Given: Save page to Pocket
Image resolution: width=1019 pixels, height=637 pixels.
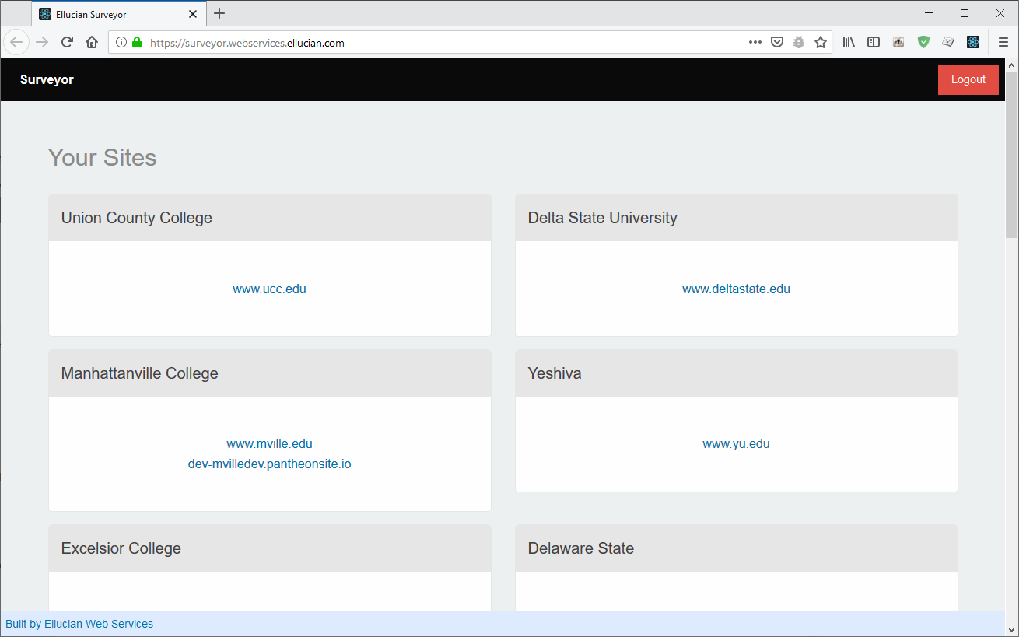Looking at the screenshot, I should pos(776,43).
